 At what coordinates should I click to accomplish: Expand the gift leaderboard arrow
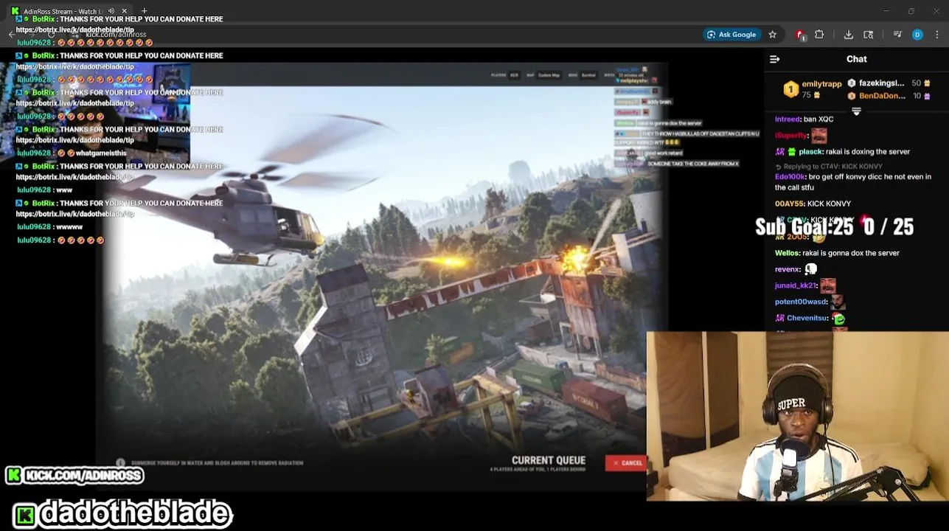click(856, 111)
